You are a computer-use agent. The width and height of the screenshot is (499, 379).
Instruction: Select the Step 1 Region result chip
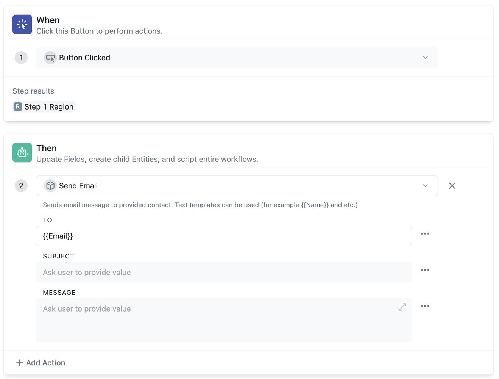44,107
